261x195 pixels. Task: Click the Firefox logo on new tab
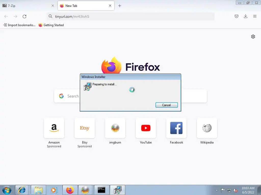tap(111, 66)
